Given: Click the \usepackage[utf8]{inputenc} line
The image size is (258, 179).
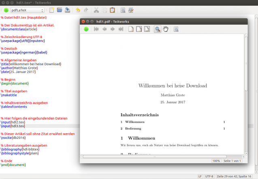Looking at the screenshot, I should 23,41.
